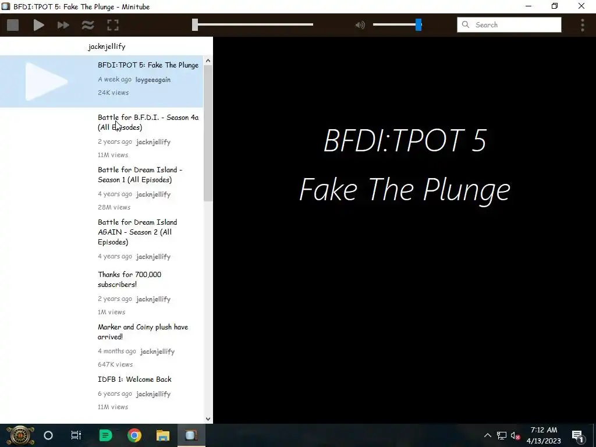Click Minitube title bar app icon
The width and height of the screenshot is (596, 447).
tap(6, 6)
